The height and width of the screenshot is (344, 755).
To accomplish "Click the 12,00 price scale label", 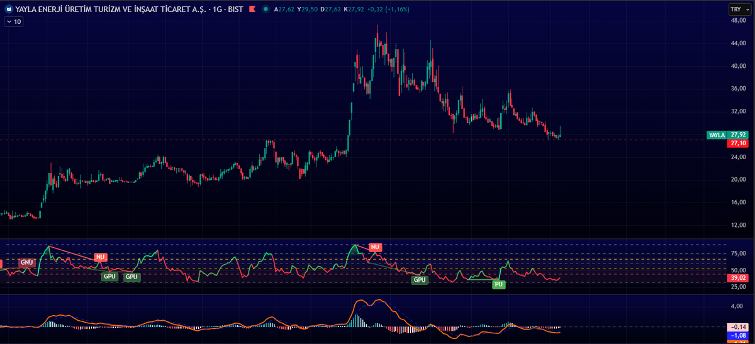I will [738, 225].
